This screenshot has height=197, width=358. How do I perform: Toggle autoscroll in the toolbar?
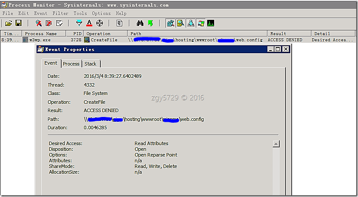coord(49,23)
